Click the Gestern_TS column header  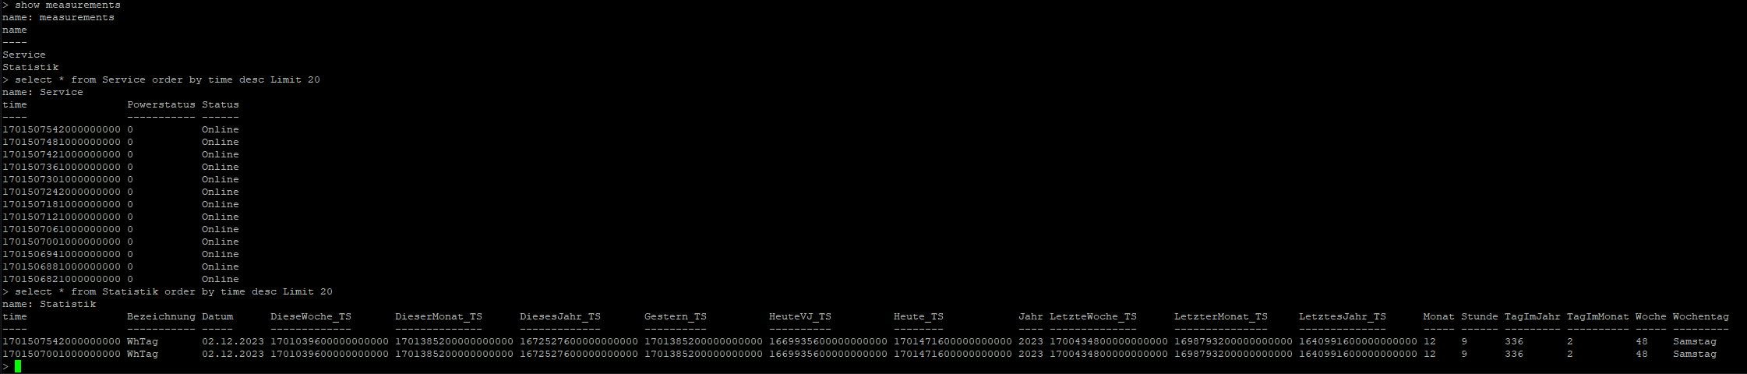pos(676,316)
